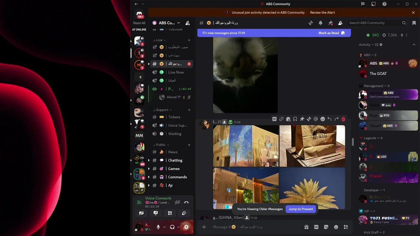Click Read All under Discord home icon

139,23
